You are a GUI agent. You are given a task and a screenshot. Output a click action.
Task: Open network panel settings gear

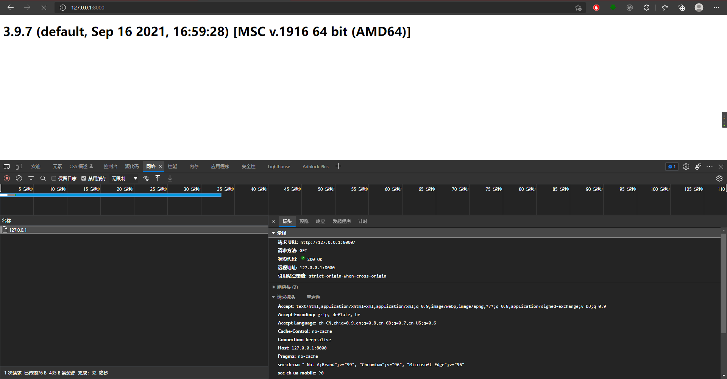(x=719, y=178)
